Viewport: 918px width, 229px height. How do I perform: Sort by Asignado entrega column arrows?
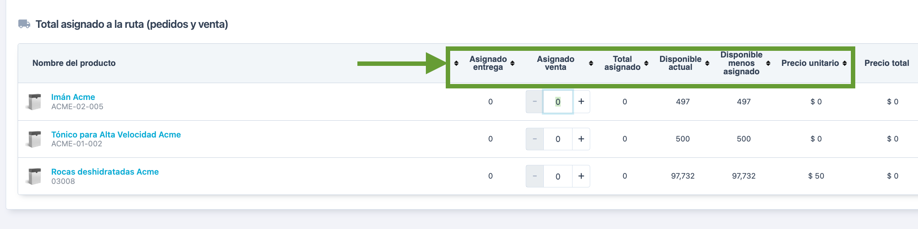512,63
